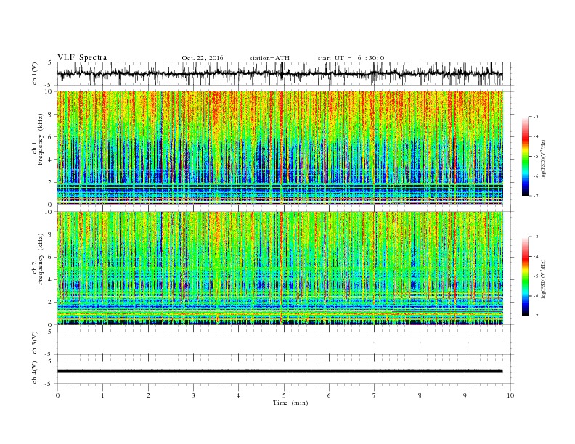This screenshot has width=575, height=444.
Task: Click the time-axis tick label "10" at bottom
Action: [510, 395]
